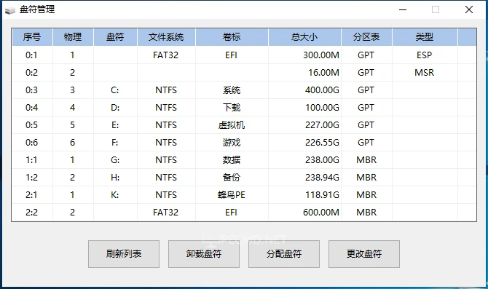Select the E: drive letter cell

(x=115, y=125)
